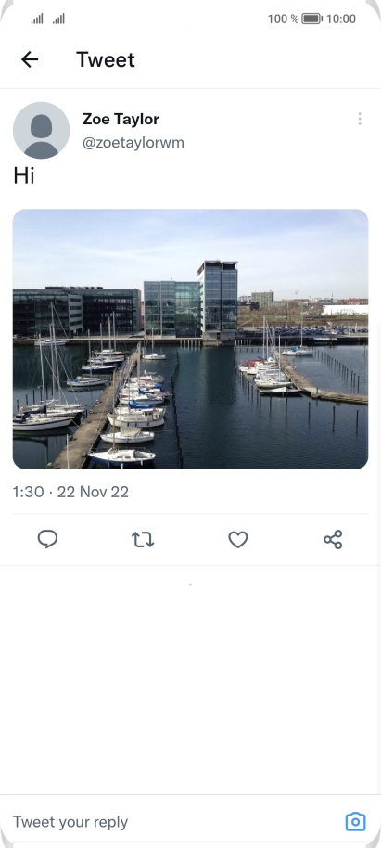The image size is (381, 848).
Task: Select the Hi tweet text
Action: pos(24,175)
